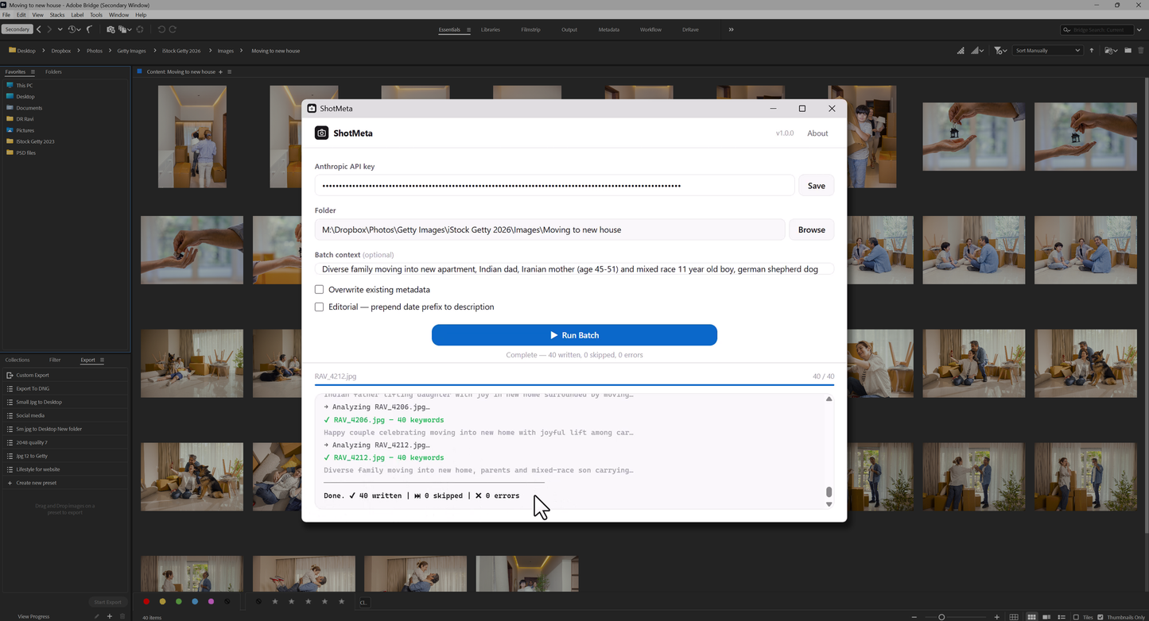Open the Stacks menu
The width and height of the screenshot is (1149, 621).
[x=57, y=15]
